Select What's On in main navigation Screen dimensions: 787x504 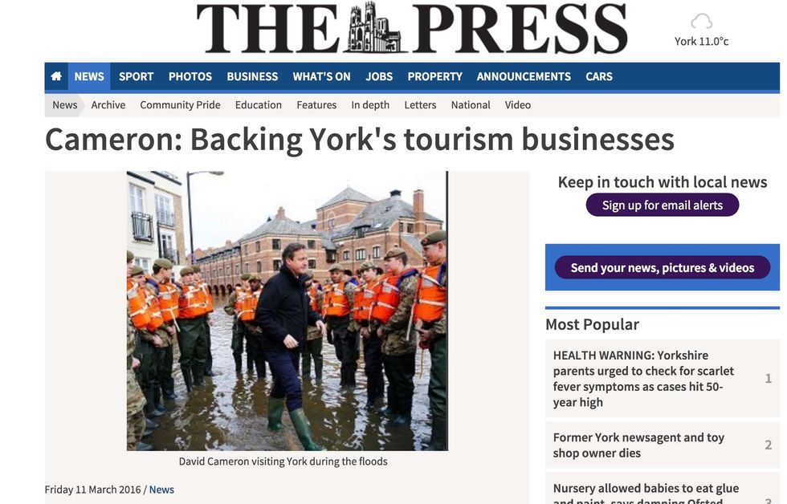tap(322, 77)
